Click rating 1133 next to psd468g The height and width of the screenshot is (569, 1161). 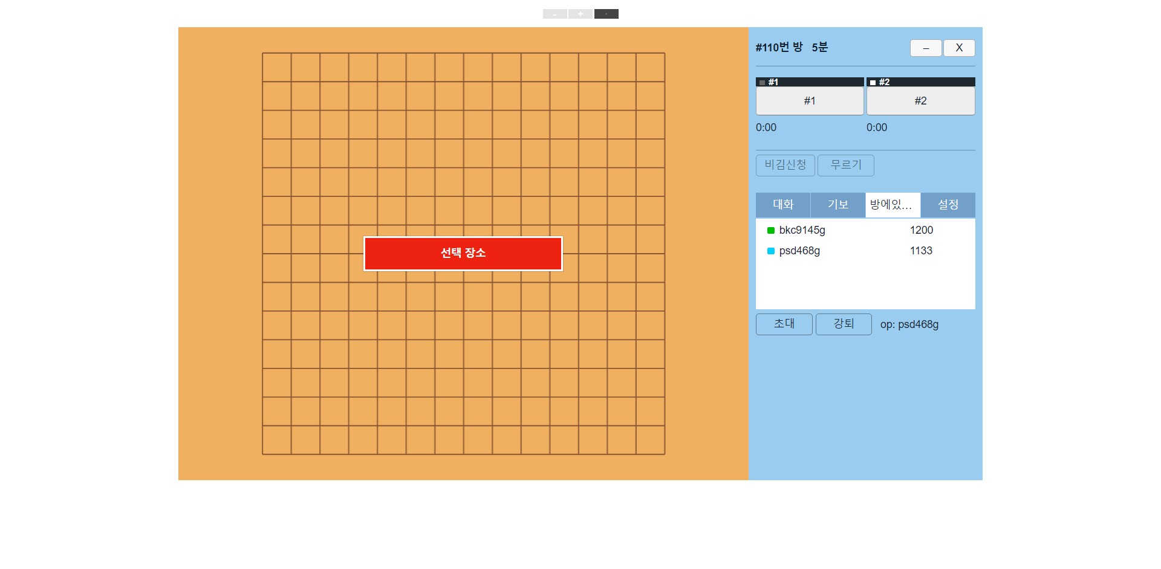[x=921, y=251]
